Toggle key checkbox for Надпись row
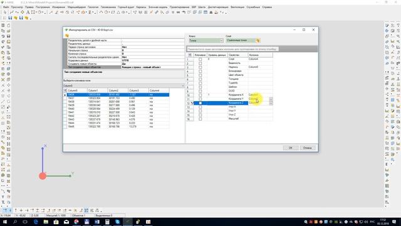The image size is (401, 226). point(200,67)
